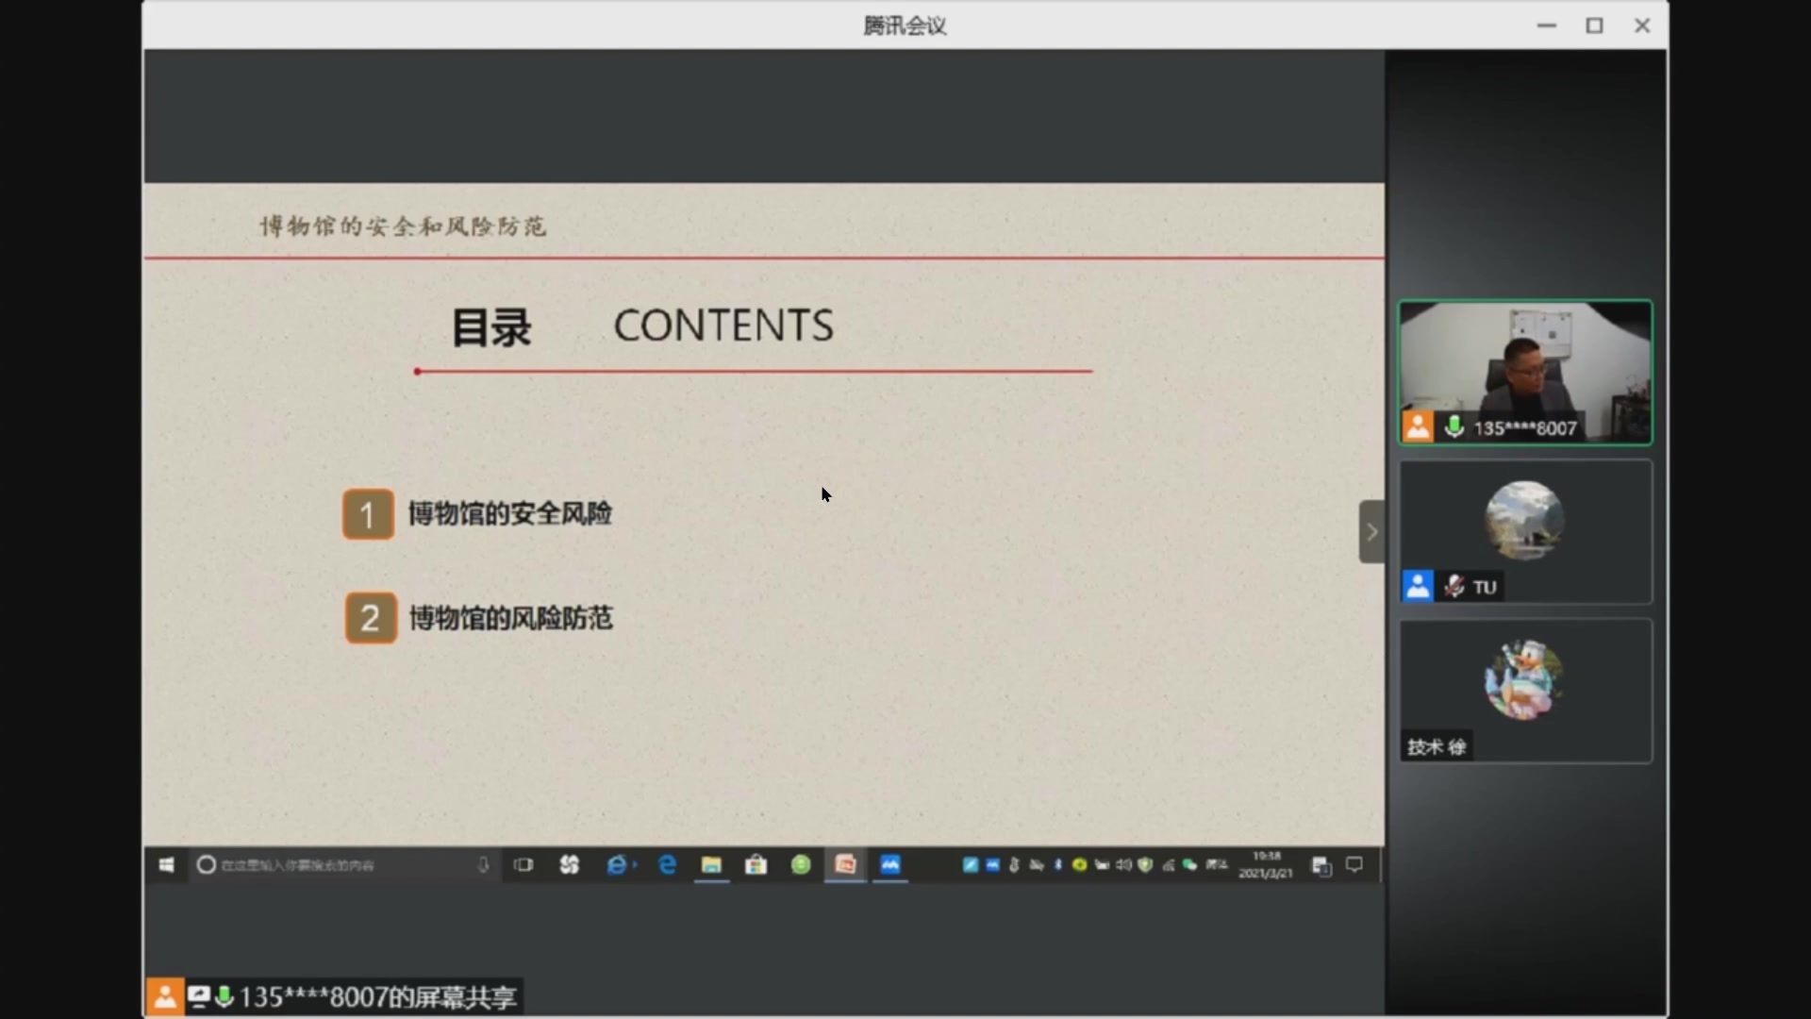Launch Microsoft Edge from the taskbar

click(667, 865)
